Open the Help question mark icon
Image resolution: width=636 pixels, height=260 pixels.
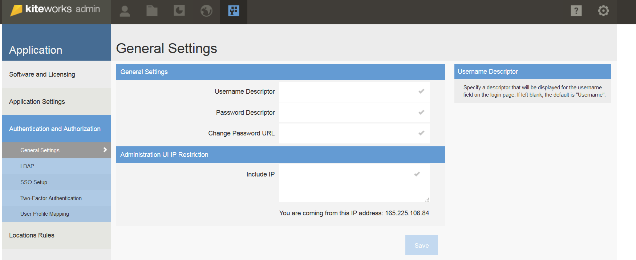[x=576, y=11]
